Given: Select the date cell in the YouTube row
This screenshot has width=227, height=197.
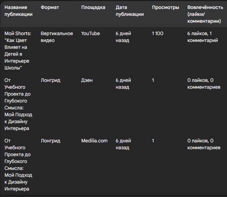Looking at the screenshot, I should coord(123,37).
